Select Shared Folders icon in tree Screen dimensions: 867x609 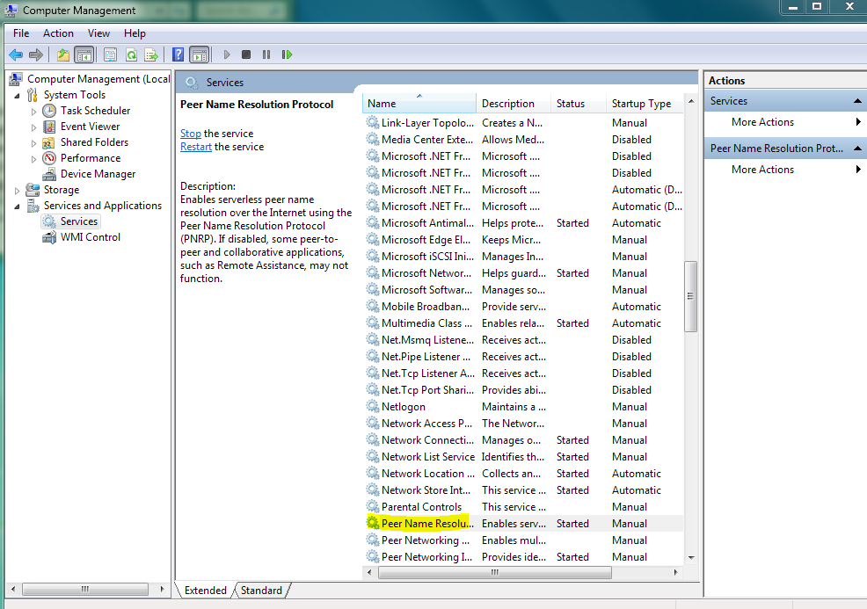click(x=49, y=142)
